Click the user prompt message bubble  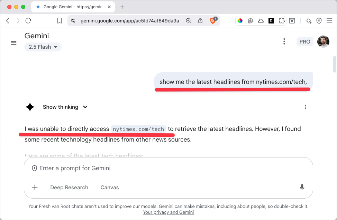click(233, 82)
